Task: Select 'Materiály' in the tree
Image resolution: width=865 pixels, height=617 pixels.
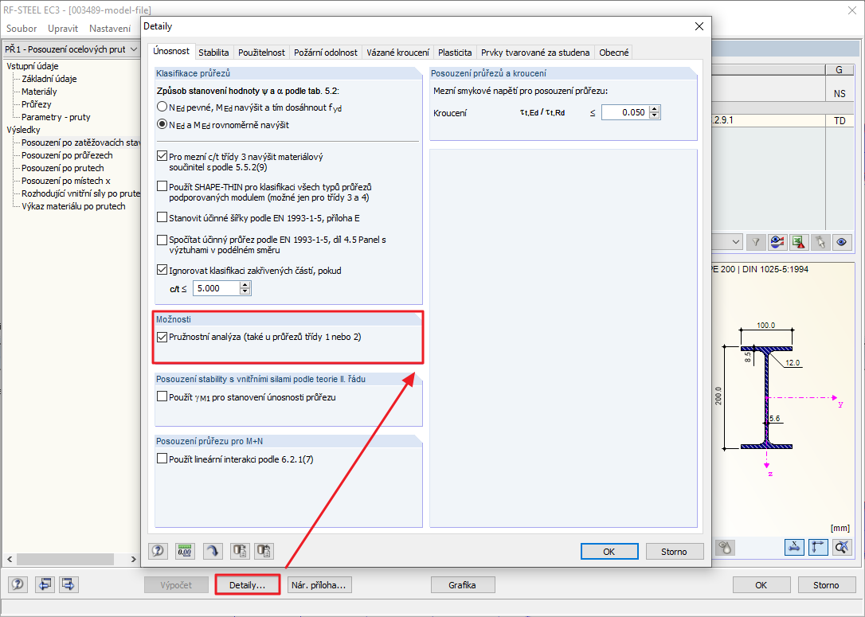Action: click(x=39, y=92)
